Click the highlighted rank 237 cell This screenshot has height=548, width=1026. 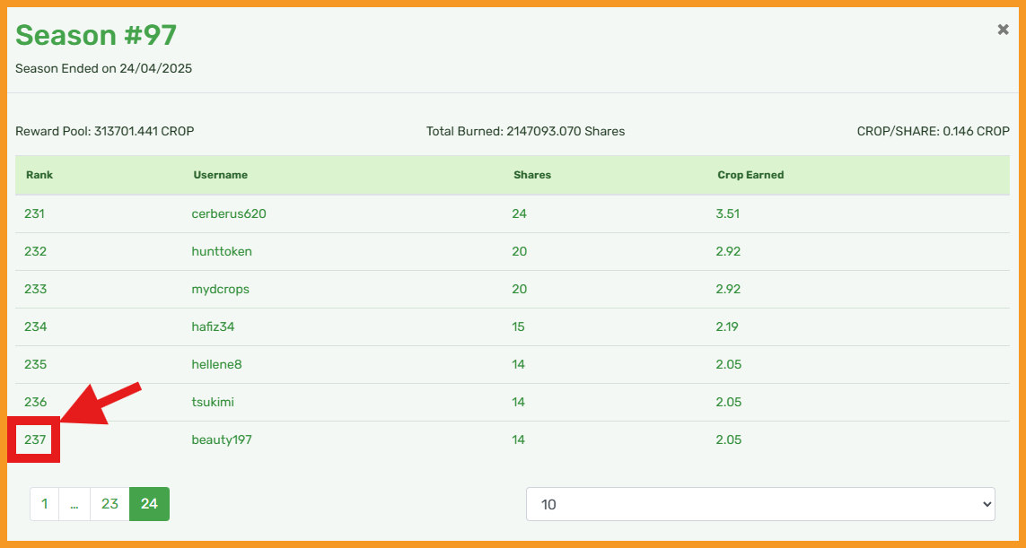35,440
